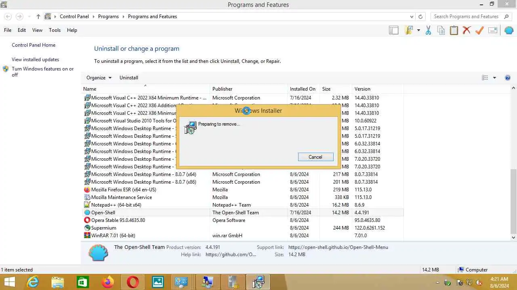517x290 pixels.
Task: Refresh the Programs and Features view
Action: [x=420, y=17]
